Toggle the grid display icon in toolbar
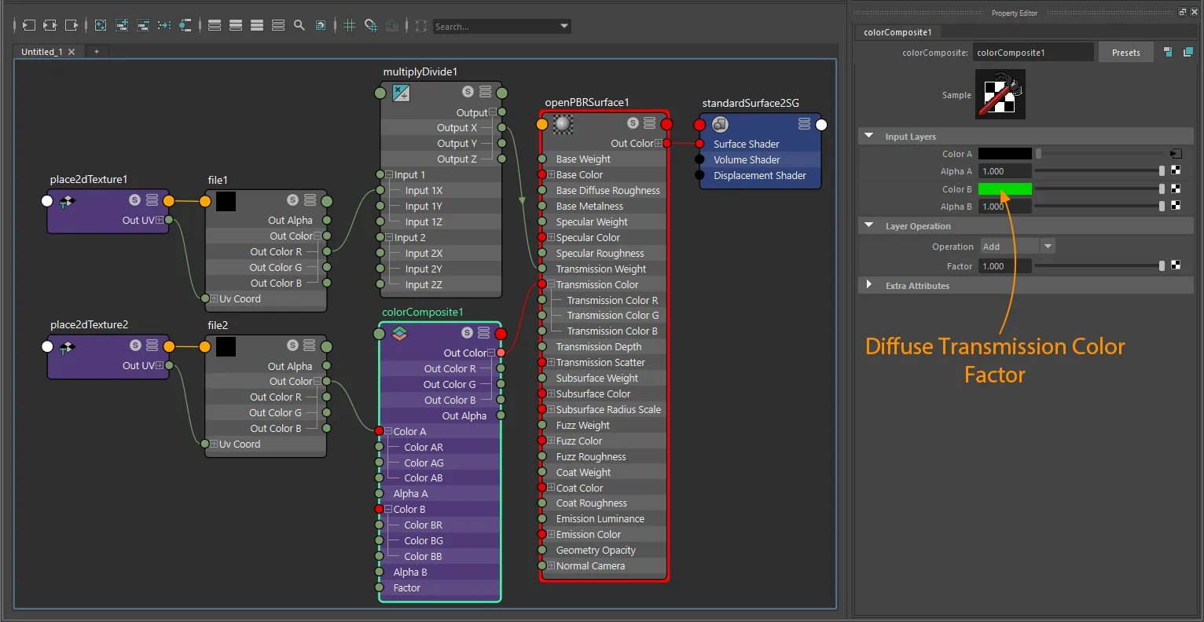This screenshot has height=622, width=1204. 350,26
